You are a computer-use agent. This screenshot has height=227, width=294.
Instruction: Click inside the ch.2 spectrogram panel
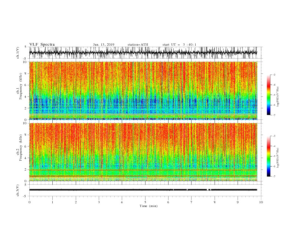coord(143,152)
